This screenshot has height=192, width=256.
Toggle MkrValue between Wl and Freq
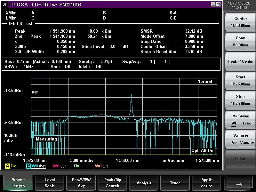click(x=241, y=120)
